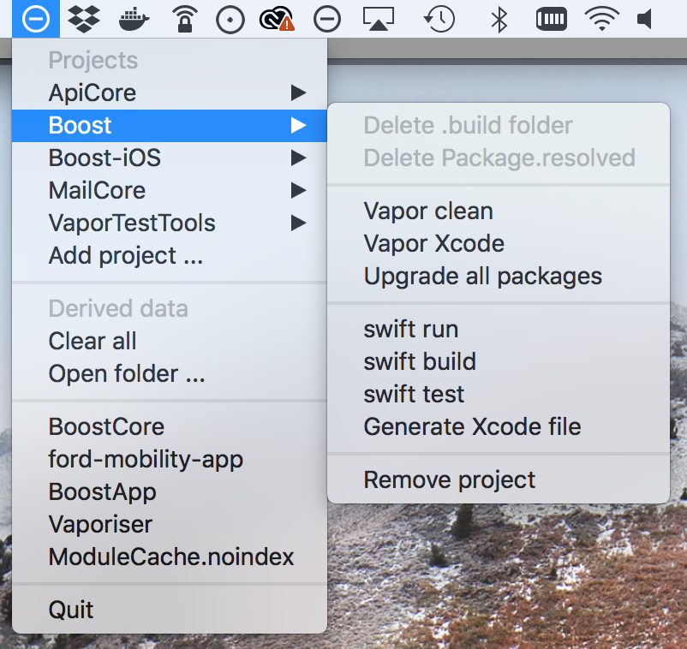Open the Bluetooth status menu
Screen dimensions: 687x649
click(x=499, y=19)
